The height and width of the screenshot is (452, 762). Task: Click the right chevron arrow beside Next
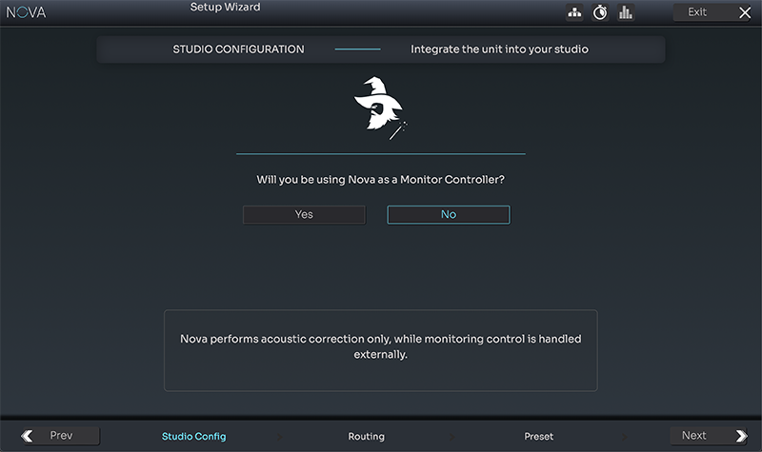click(x=741, y=436)
